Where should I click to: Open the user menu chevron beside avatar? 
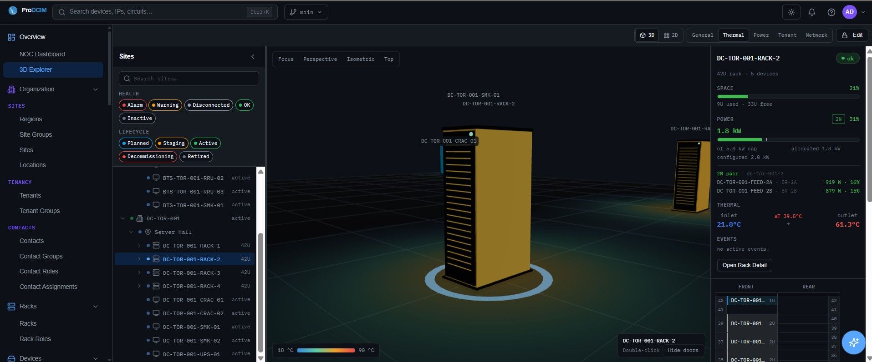863,12
